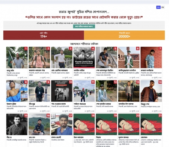Screen dimensions: 169x147
Task: Switch language to BN
Action: 158,7
